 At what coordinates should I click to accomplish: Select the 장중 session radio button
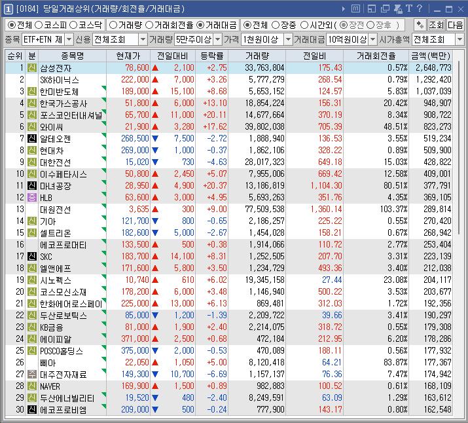276,25
